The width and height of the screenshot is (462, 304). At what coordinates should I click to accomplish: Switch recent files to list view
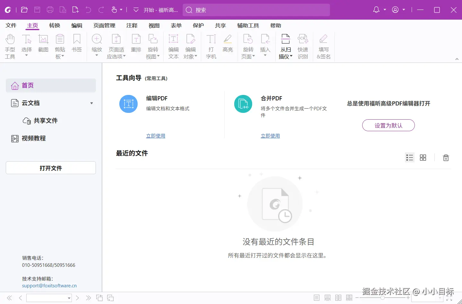410,157
